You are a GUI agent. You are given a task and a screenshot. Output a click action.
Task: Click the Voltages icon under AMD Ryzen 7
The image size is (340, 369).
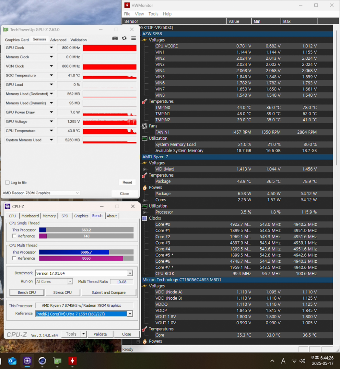click(145, 163)
